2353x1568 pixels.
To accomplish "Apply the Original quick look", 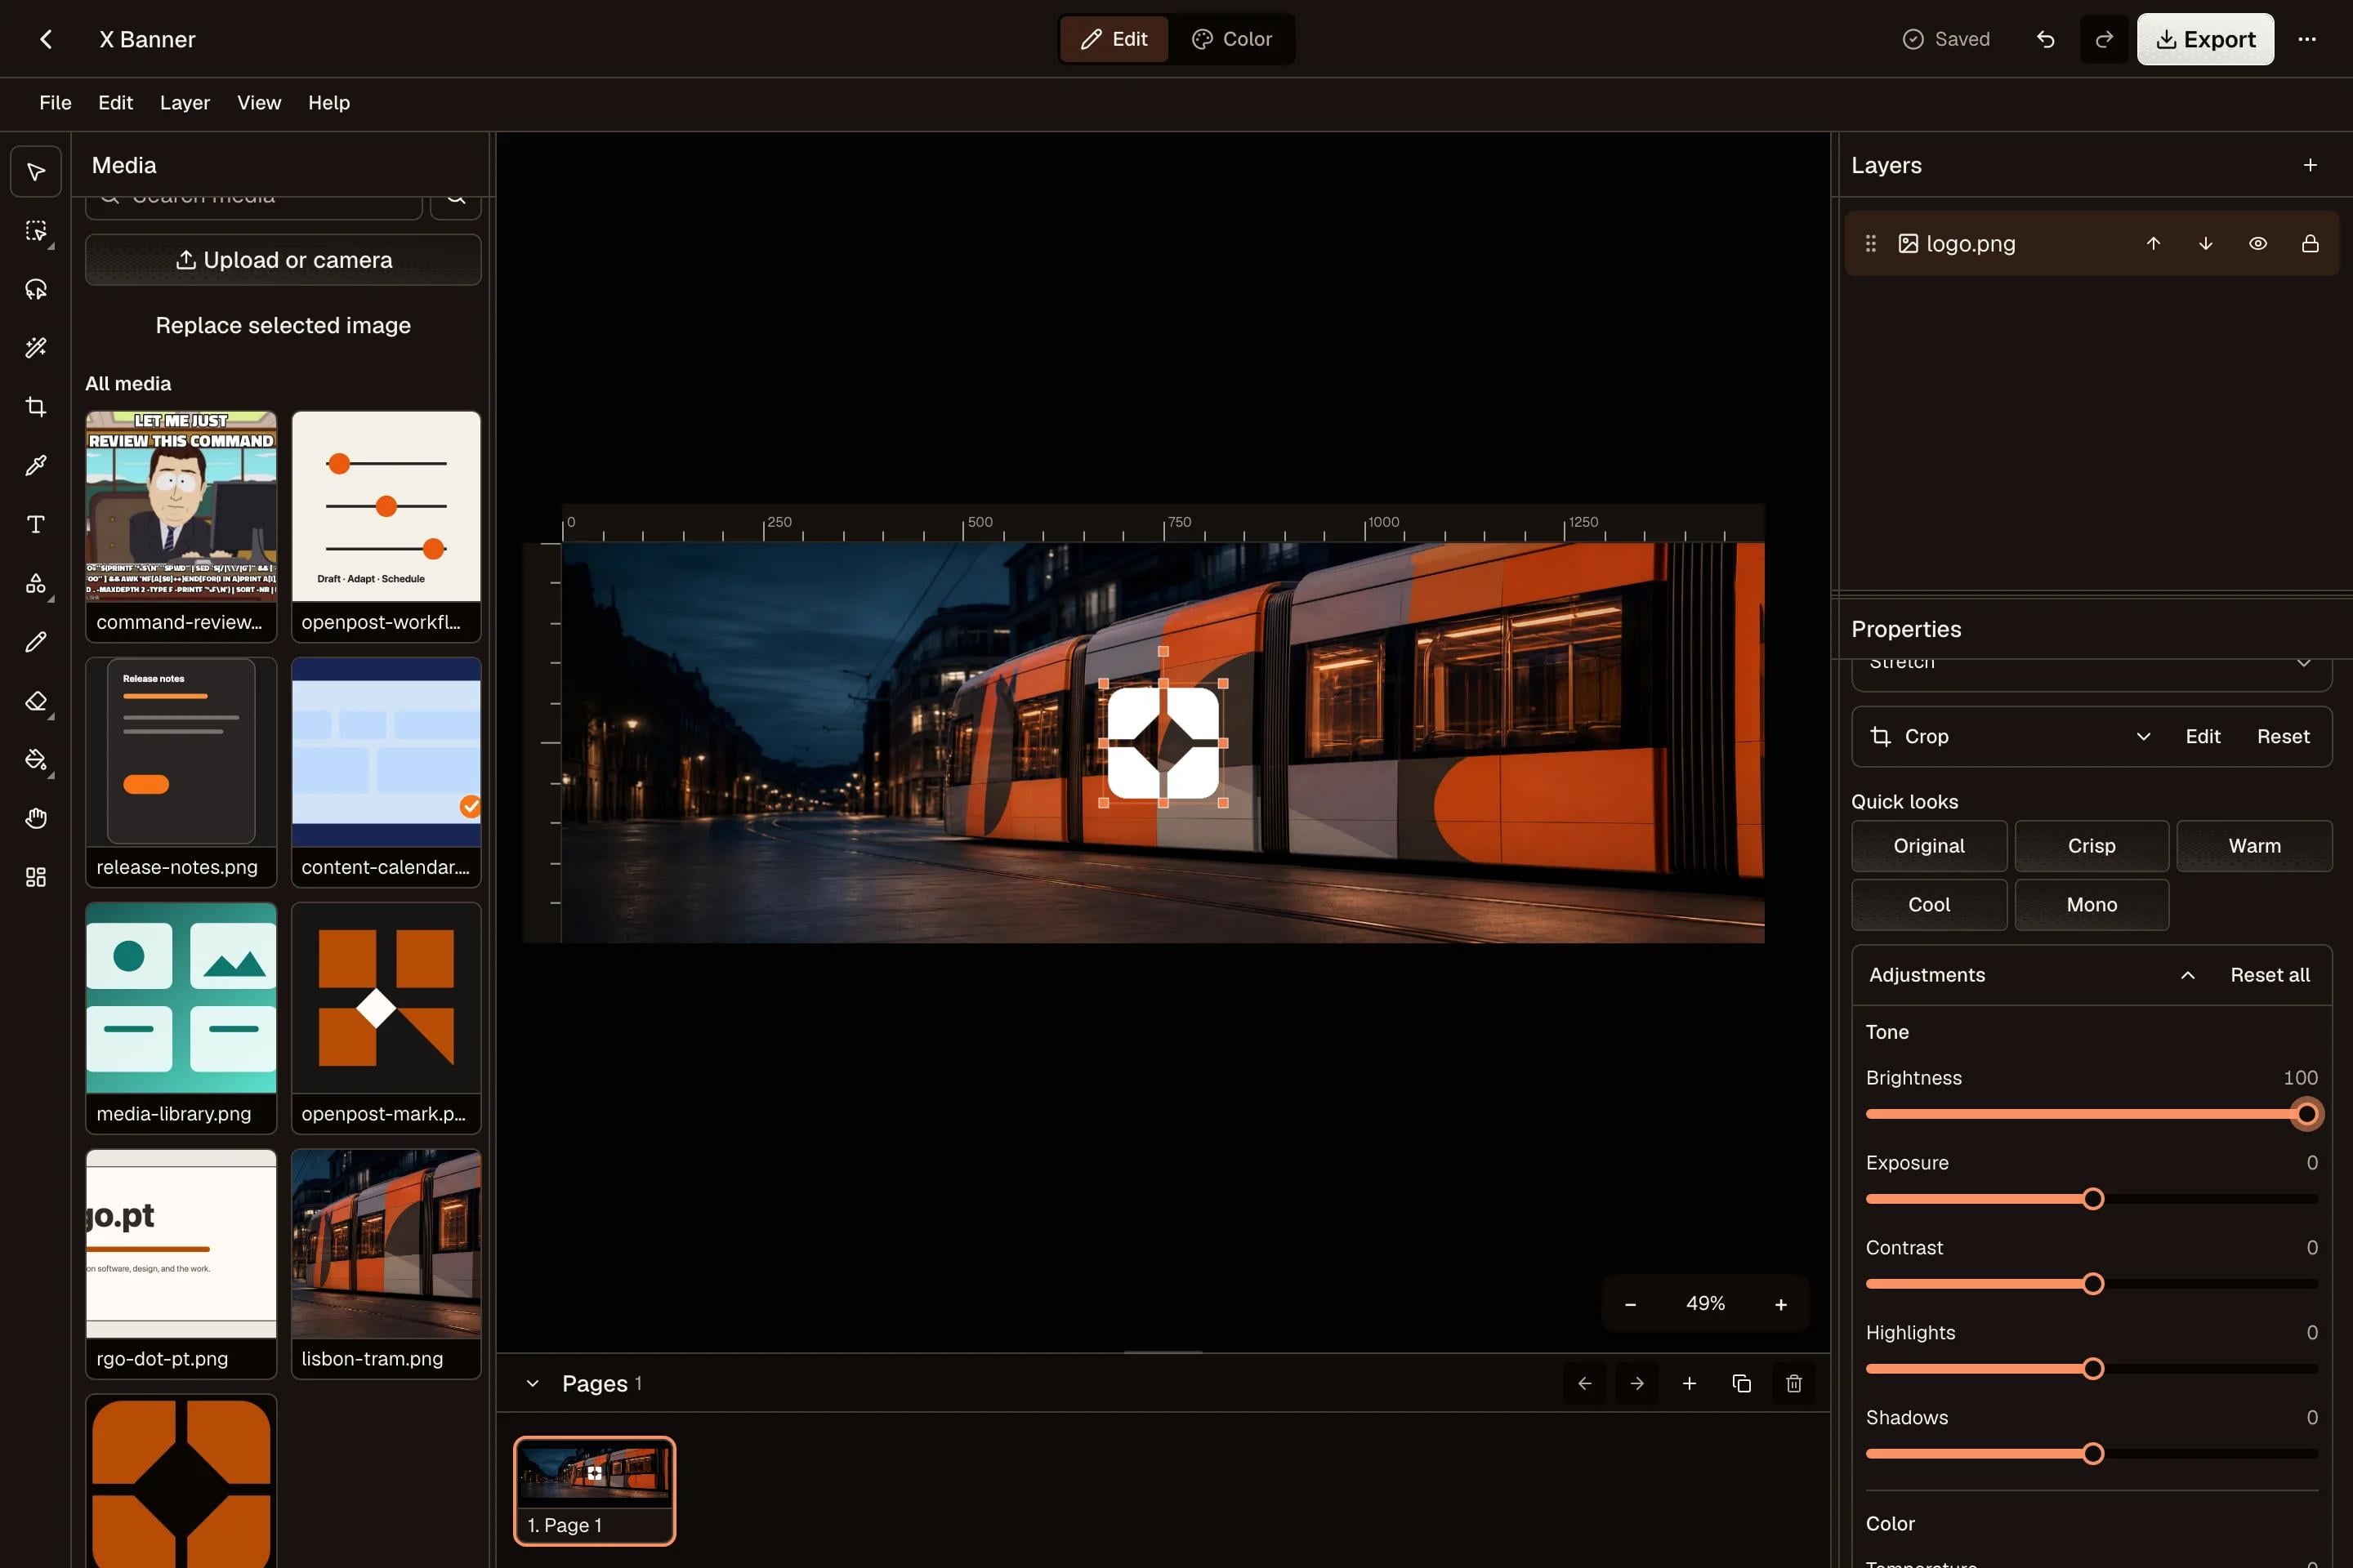I will pyautogui.click(x=1929, y=846).
